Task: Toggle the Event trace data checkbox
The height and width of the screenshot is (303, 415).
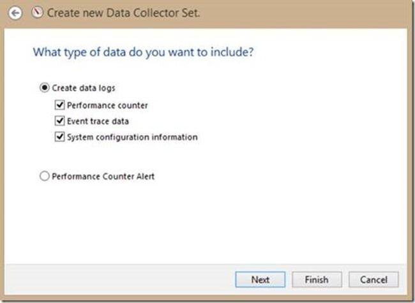Action: click(x=59, y=121)
